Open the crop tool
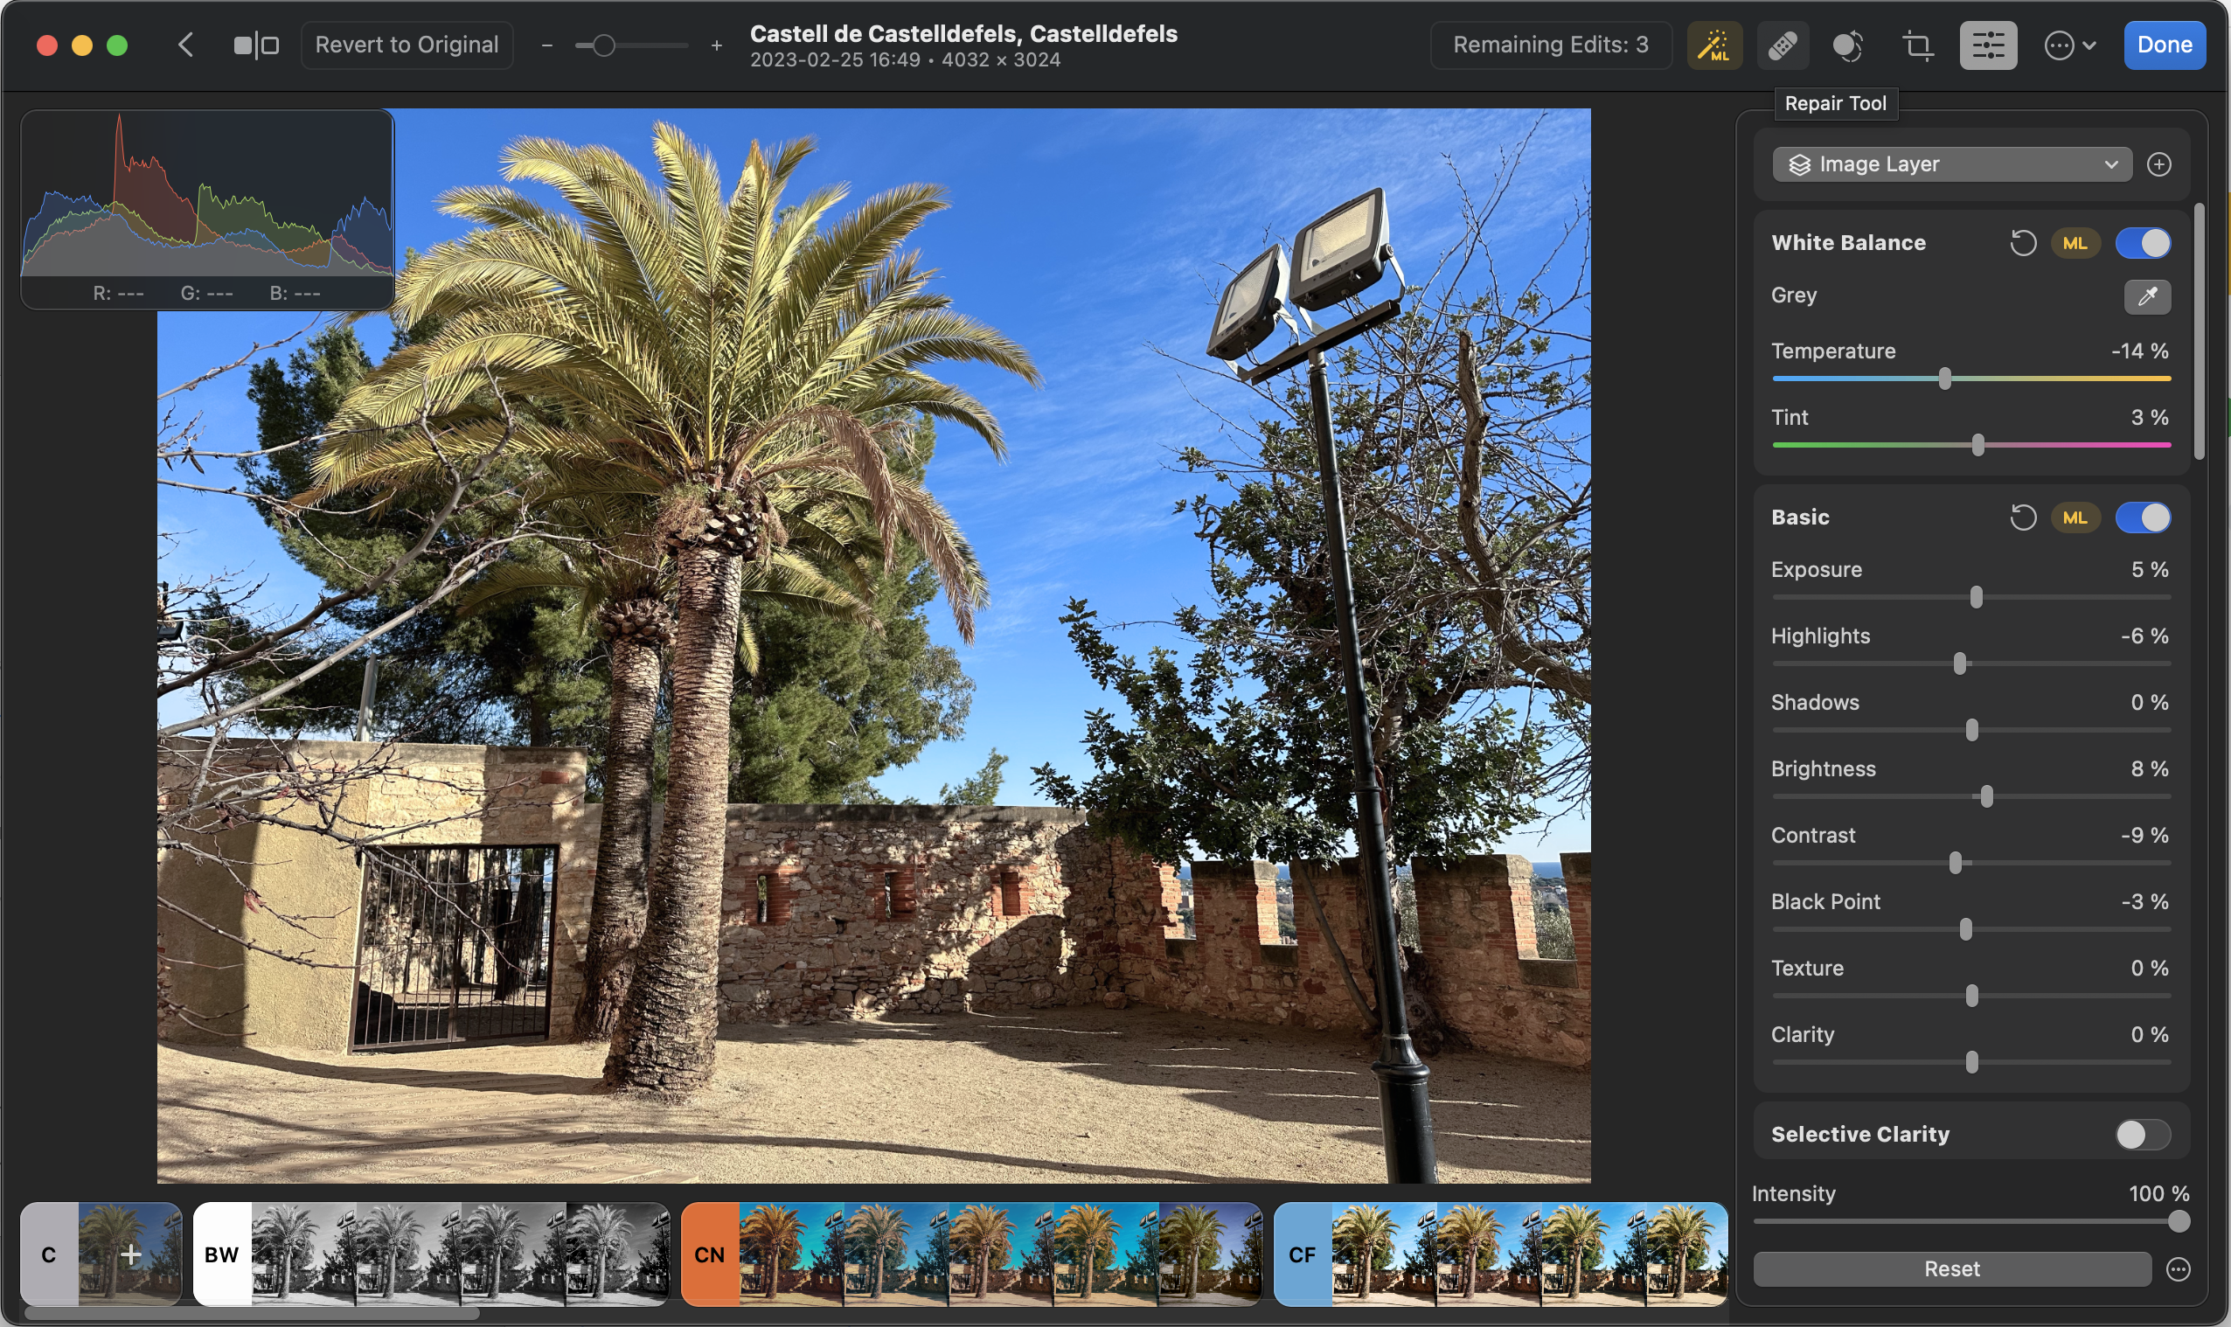Viewport: 2231px width, 1327px height. [1916, 45]
